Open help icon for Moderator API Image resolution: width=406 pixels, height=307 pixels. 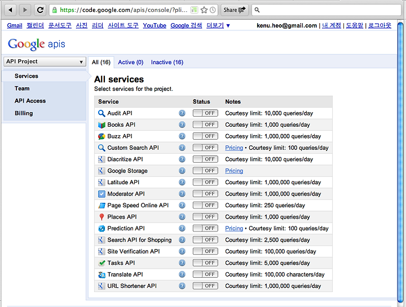[x=182, y=194]
